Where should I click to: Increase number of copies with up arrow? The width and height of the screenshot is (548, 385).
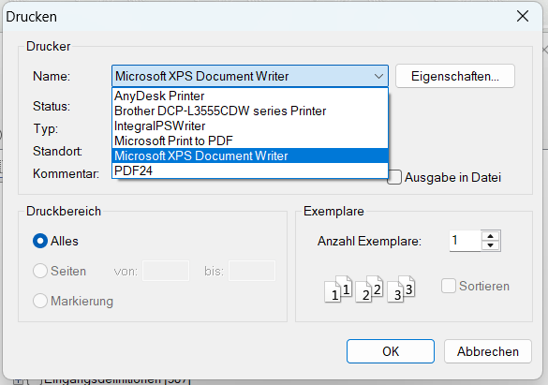click(x=490, y=236)
